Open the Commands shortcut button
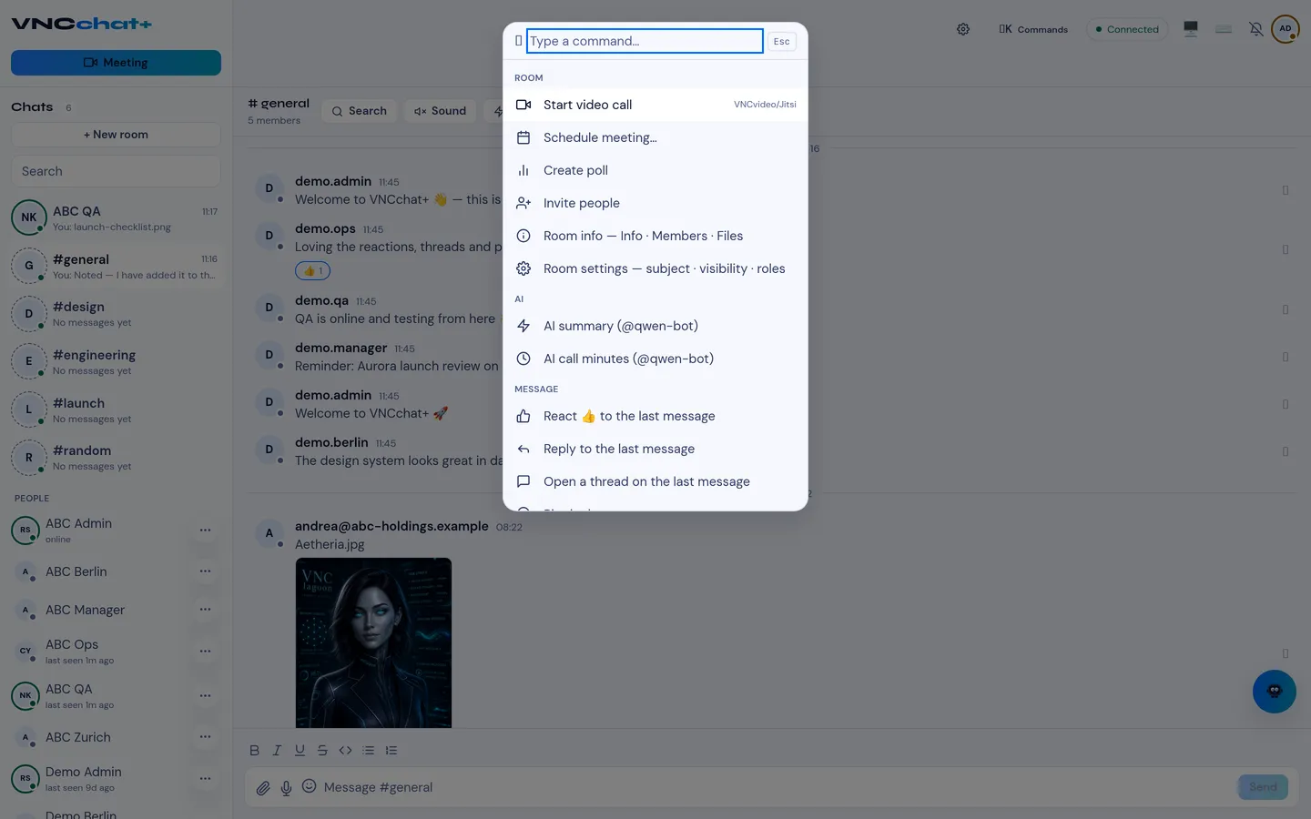1311x819 pixels. 1033,29
